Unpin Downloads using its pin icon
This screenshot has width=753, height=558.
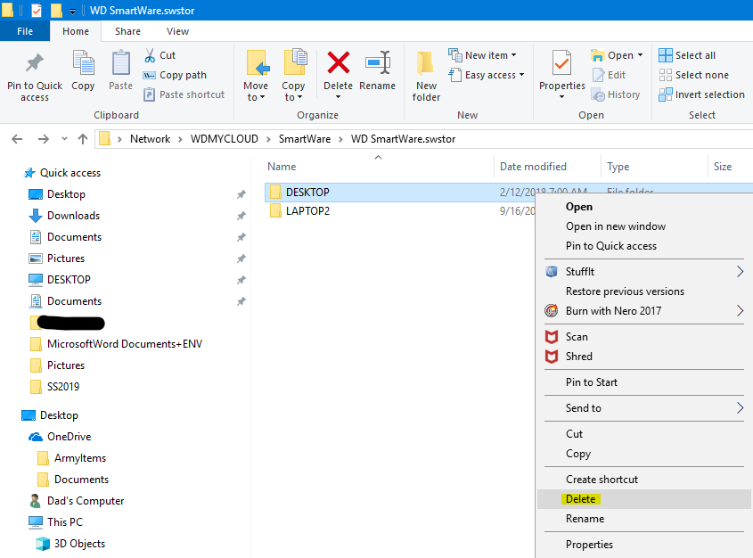(x=241, y=216)
